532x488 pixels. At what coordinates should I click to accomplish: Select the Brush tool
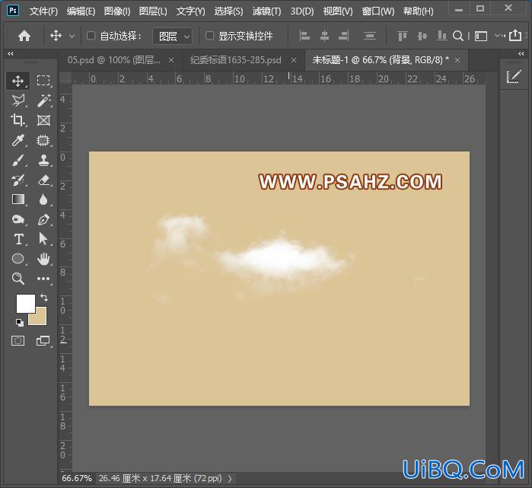pyautogui.click(x=18, y=160)
